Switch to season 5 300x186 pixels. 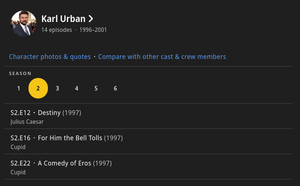(96, 88)
